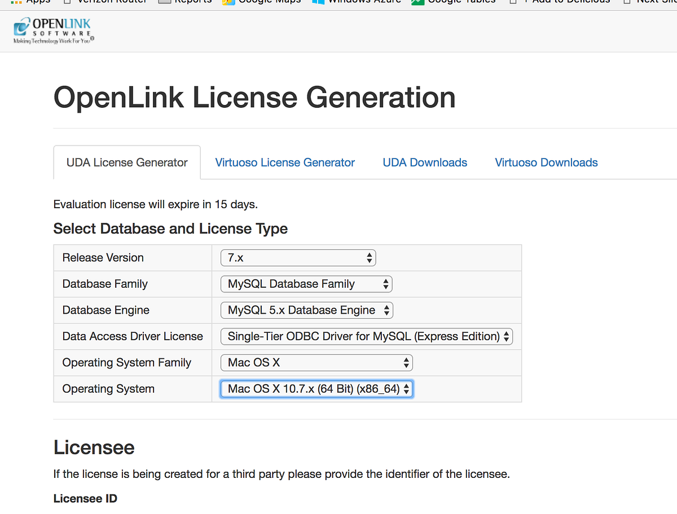Switch to the UDA Downloads tab
This screenshot has height=514, width=677.
point(425,162)
